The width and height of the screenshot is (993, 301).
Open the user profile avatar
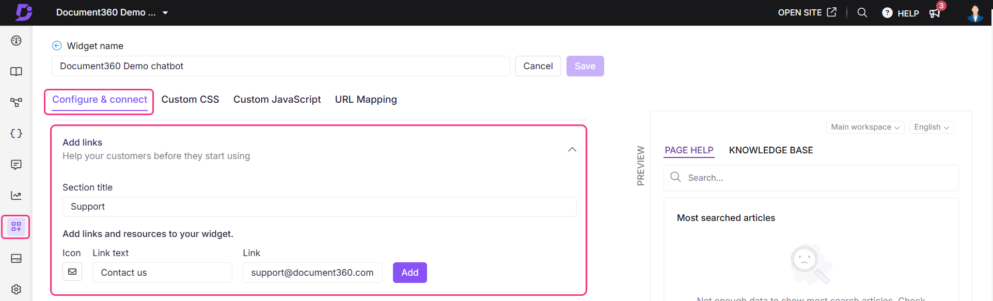[975, 13]
